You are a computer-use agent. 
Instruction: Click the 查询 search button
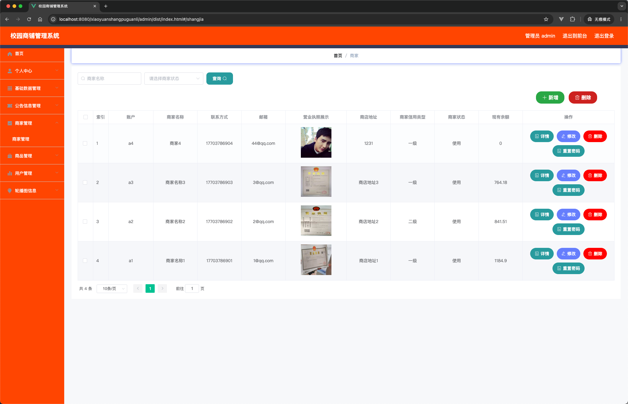click(x=220, y=79)
